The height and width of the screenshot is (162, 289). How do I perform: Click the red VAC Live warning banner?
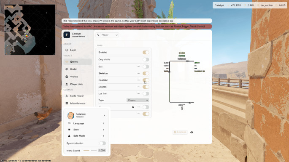pos(137,27)
